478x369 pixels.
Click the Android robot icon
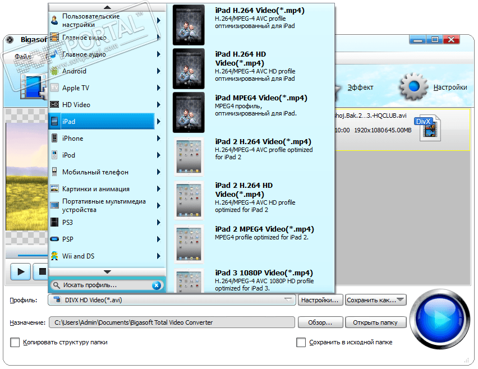coord(54,71)
